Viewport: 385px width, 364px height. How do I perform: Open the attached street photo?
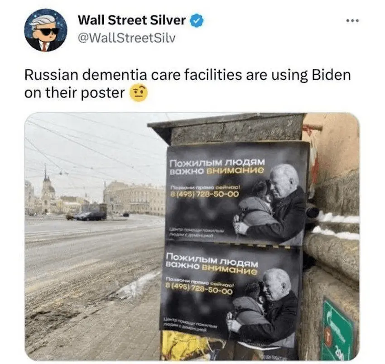pos(192,236)
